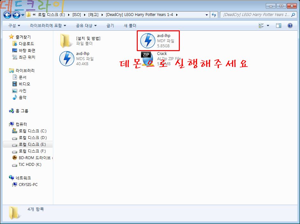Minimize the Explorer window

tap(271, 6)
